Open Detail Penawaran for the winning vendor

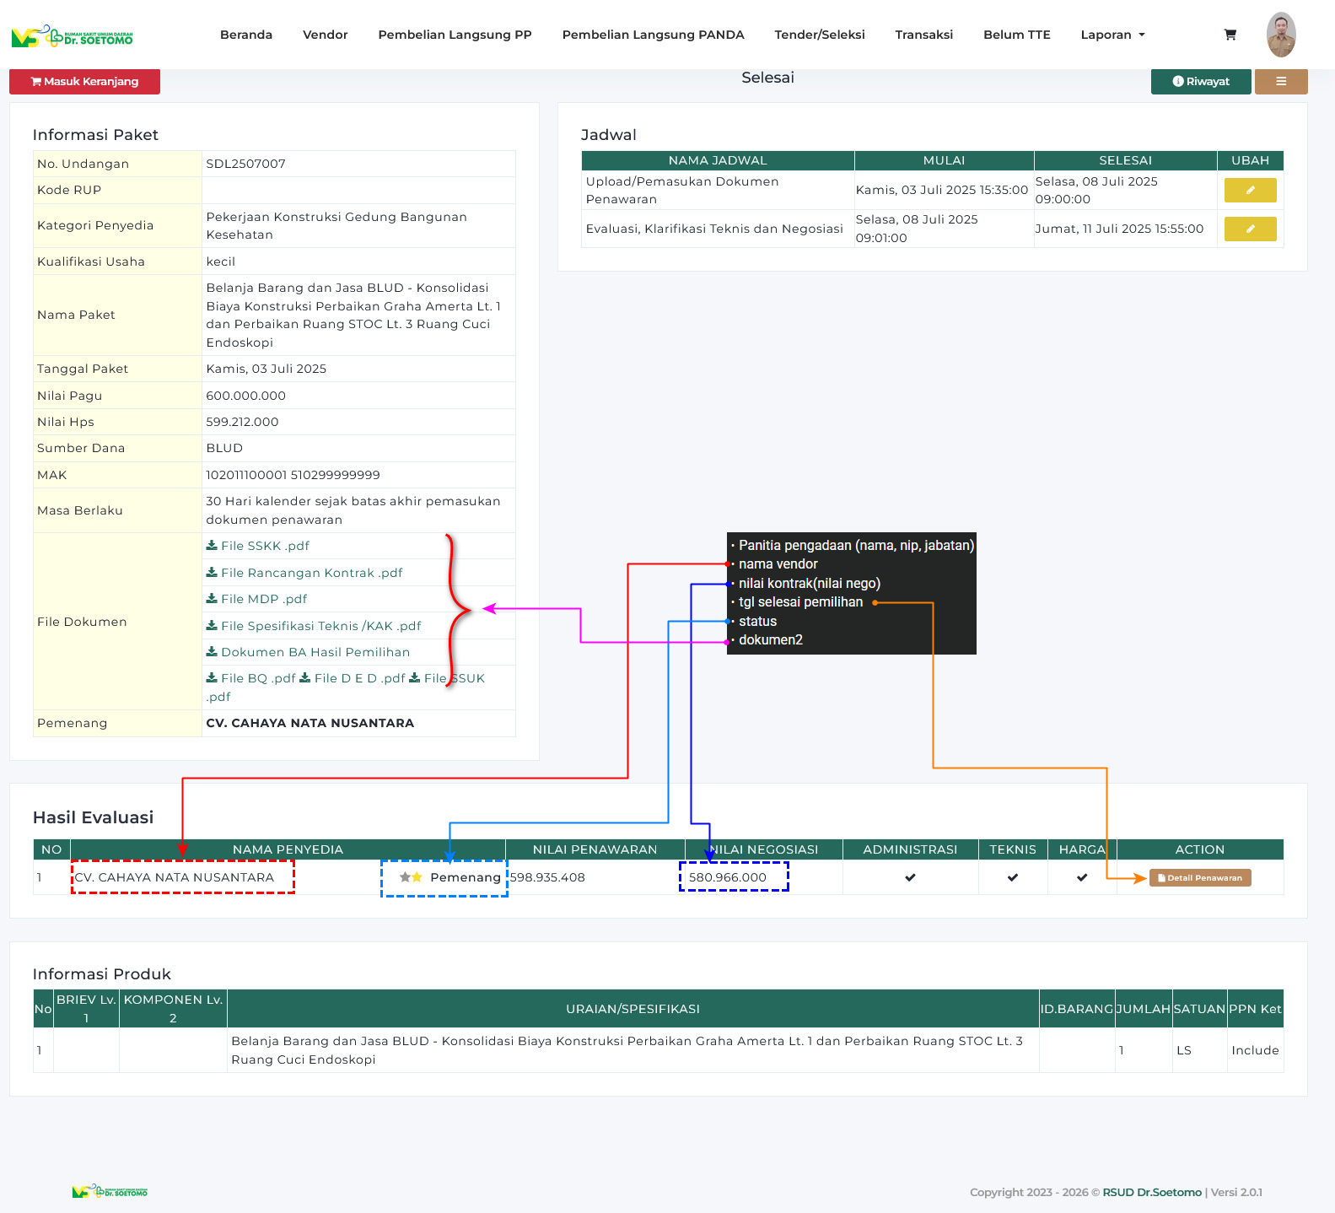coord(1199,878)
